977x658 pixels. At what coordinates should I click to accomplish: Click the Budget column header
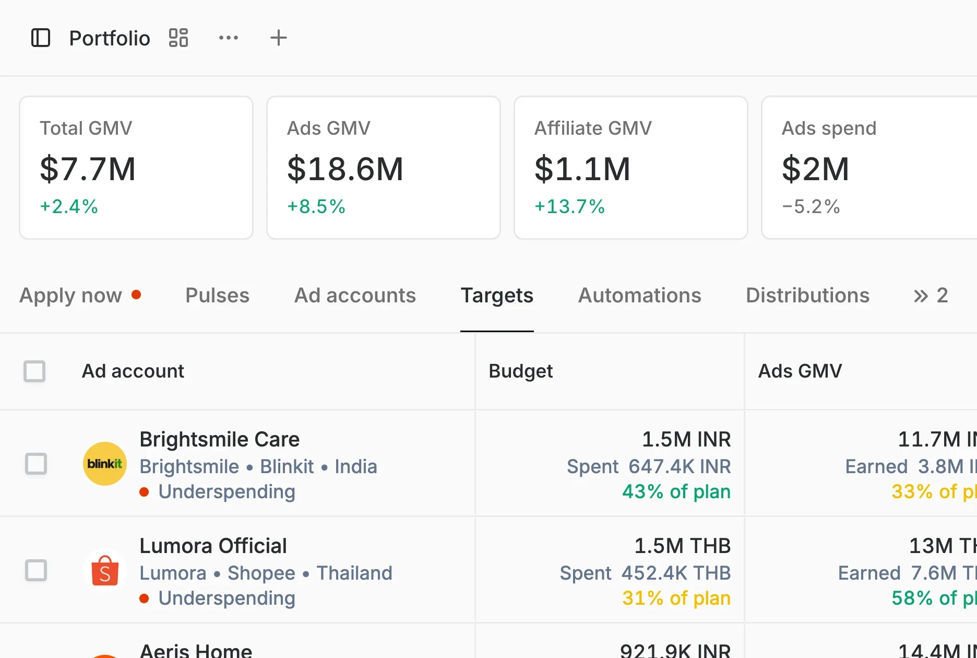click(x=521, y=371)
